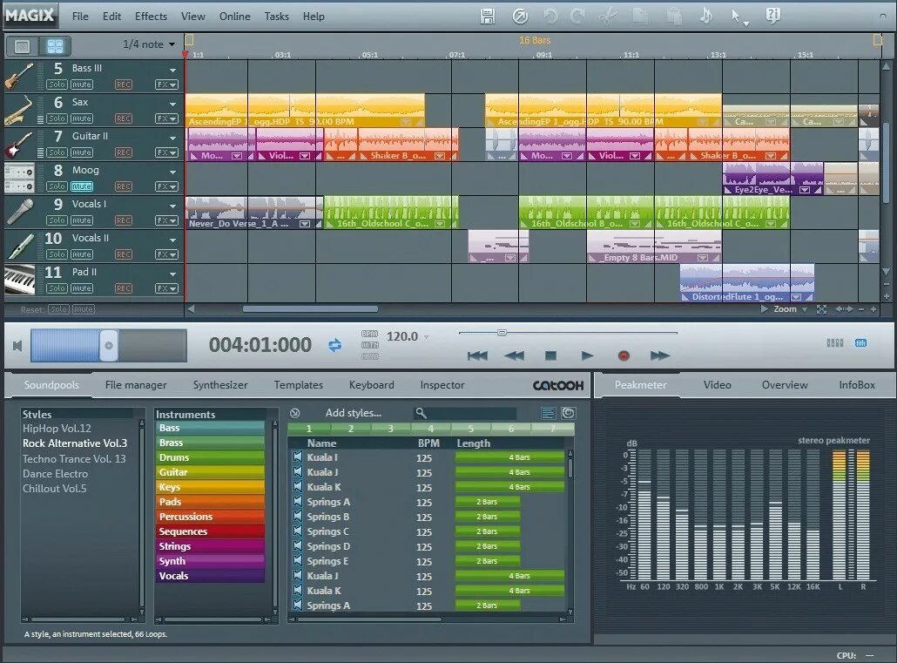897x663 pixels.
Task: Switch to the Video tab
Action: point(718,385)
